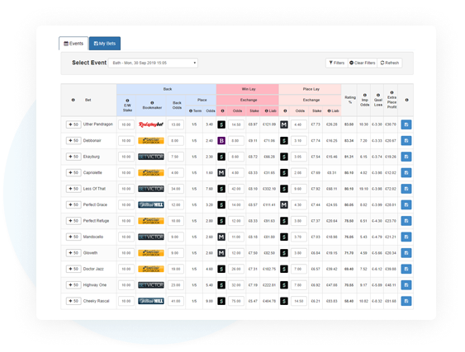This screenshot has width=465, height=352.
Task: Save the Uther Pendragon bet row
Action: pos(406,124)
